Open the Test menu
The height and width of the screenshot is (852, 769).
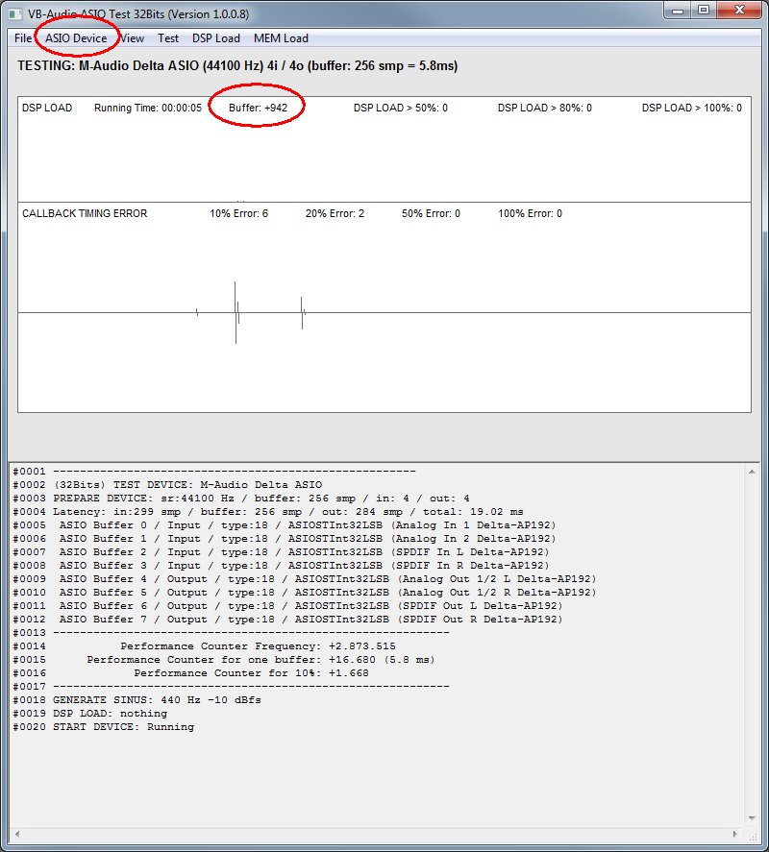[x=168, y=38]
